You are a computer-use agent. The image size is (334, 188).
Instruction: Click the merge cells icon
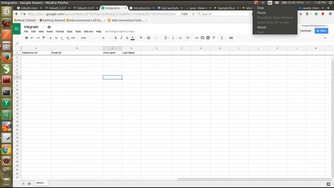coord(156,38)
